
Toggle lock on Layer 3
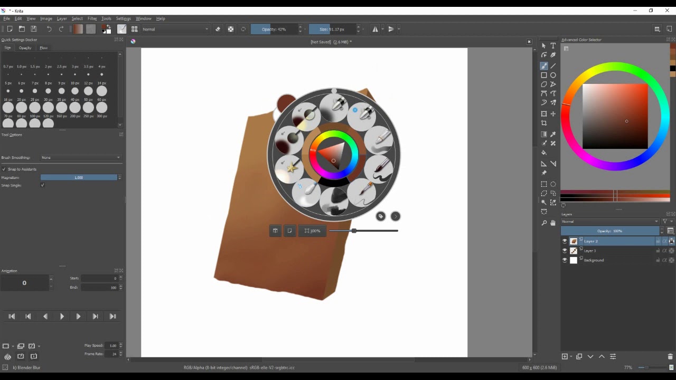(658, 251)
